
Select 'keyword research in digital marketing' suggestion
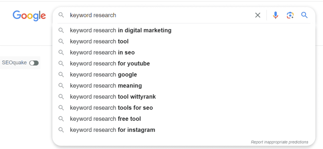(x=184, y=30)
